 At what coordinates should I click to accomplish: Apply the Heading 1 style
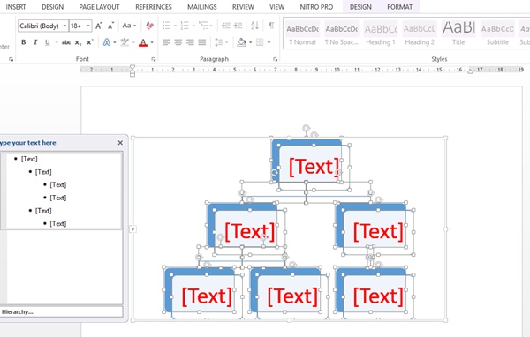(381, 34)
